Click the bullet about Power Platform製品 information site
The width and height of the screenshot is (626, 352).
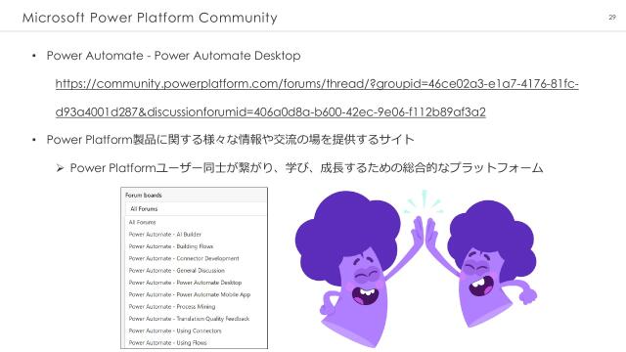231,139
